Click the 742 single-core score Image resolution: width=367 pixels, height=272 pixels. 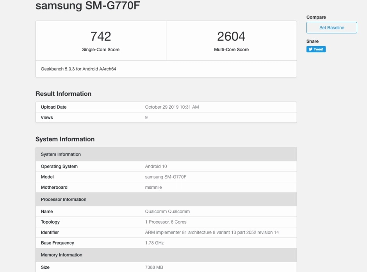point(101,36)
